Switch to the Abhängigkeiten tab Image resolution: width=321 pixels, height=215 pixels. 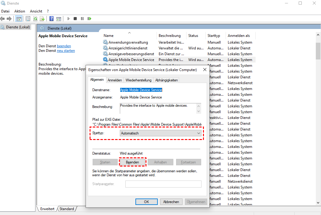point(166,80)
